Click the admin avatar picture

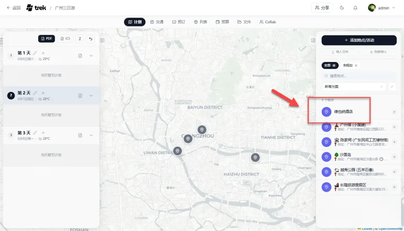(372, 8)
